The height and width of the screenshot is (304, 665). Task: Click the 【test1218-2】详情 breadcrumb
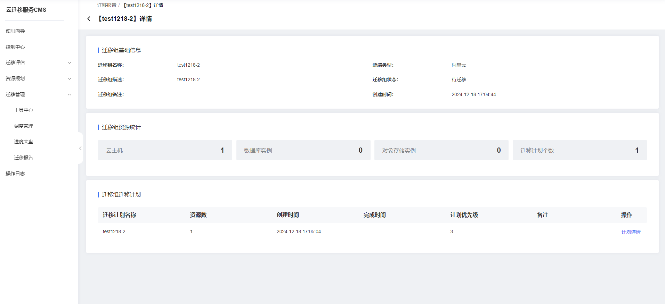click(x=143, y=5)
